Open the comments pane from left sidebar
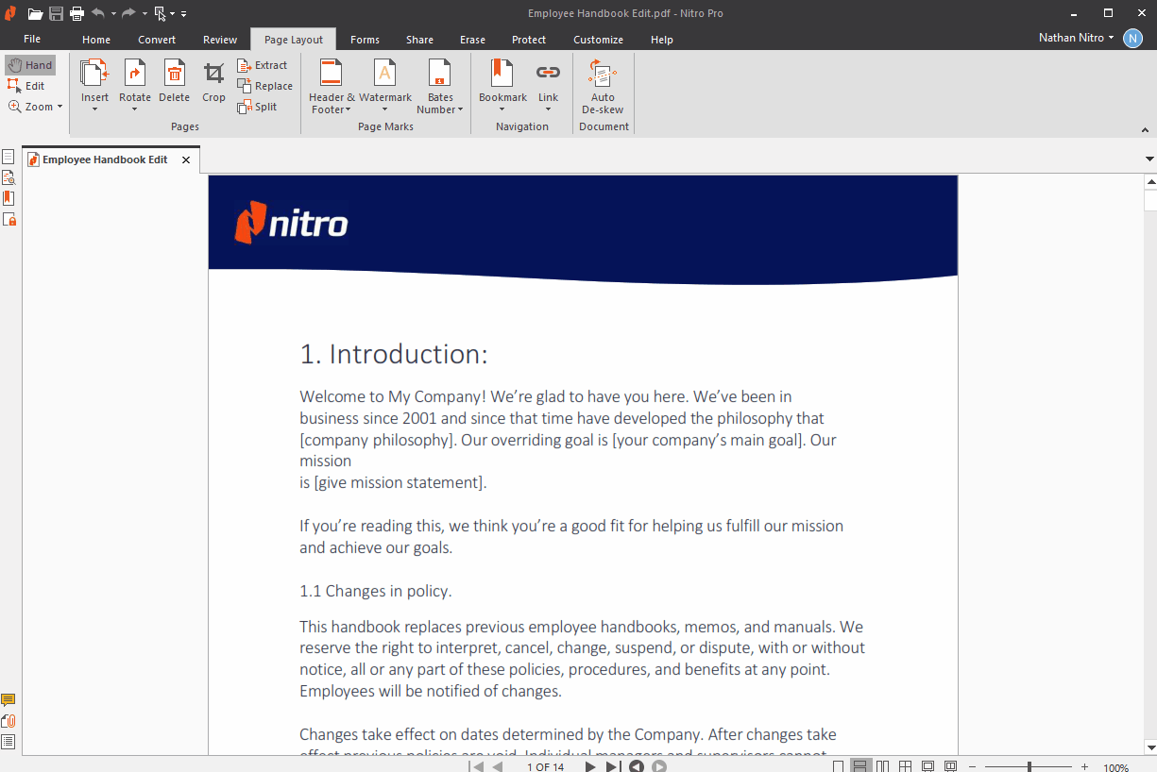Viewport: 1157px width, 772px height. [x=9, y=700]
